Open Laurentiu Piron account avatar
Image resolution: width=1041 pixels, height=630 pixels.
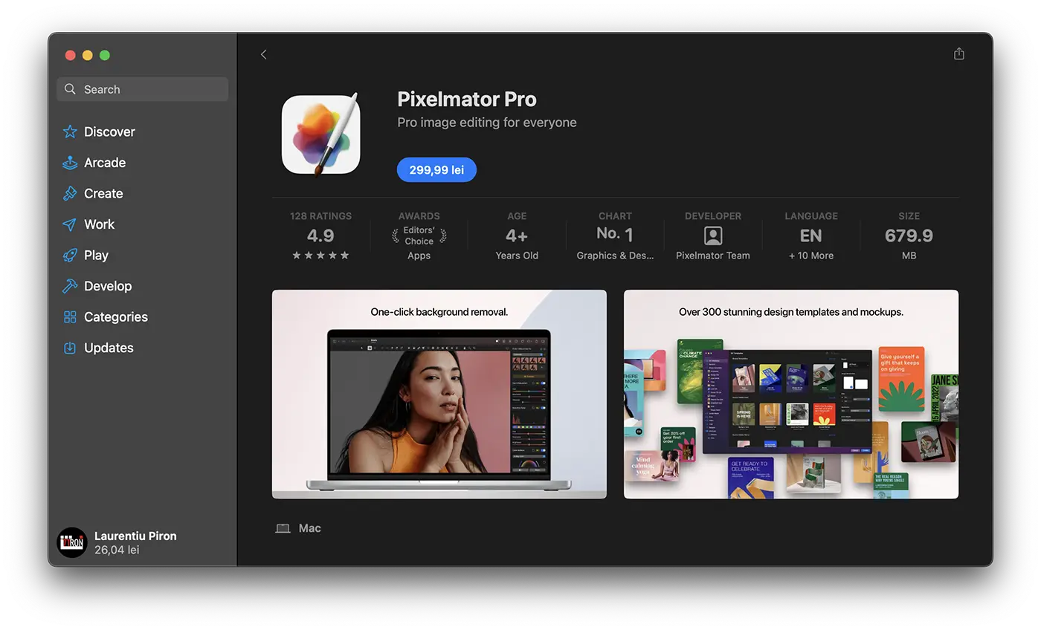(x=72, y=542)
